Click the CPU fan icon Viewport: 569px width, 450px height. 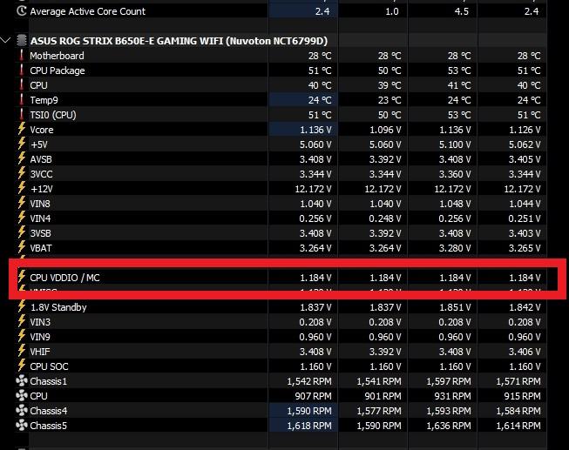[x=22, y=396]
